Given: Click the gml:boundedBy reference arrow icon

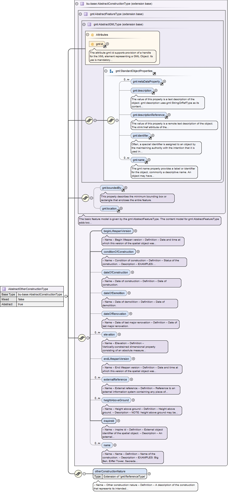Looking at the screenshot, I should point(123,190).
